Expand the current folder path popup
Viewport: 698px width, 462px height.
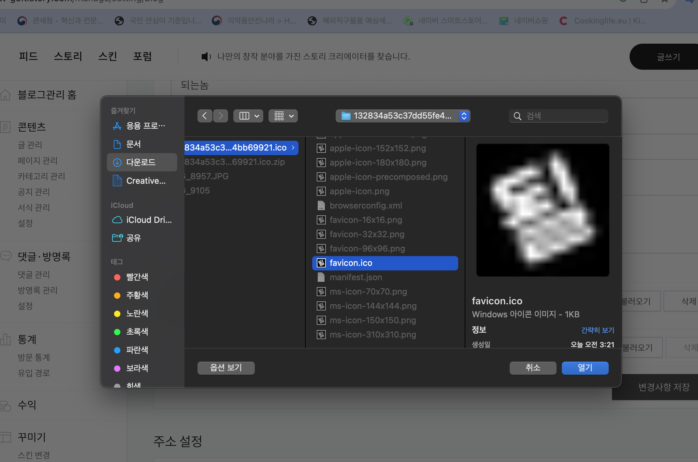pyautogui.click(x=403, y=116)
